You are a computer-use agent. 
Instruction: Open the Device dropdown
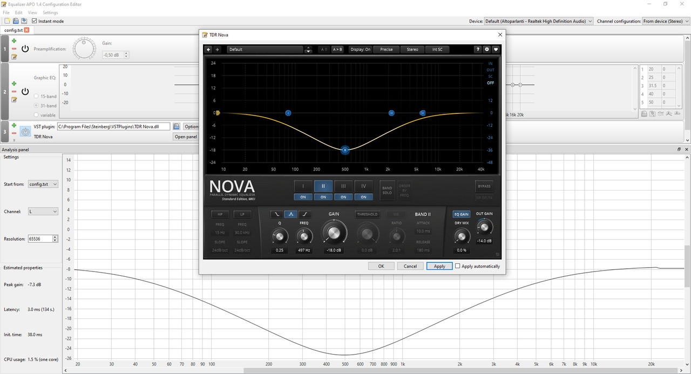(x=538, y=21)
